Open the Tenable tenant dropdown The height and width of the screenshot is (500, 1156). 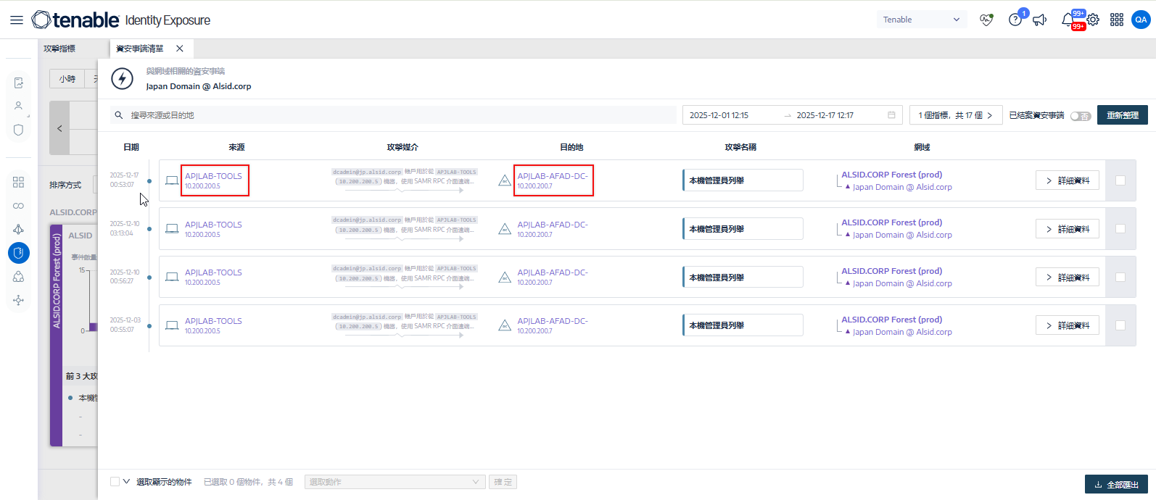[x=921, y=20]
